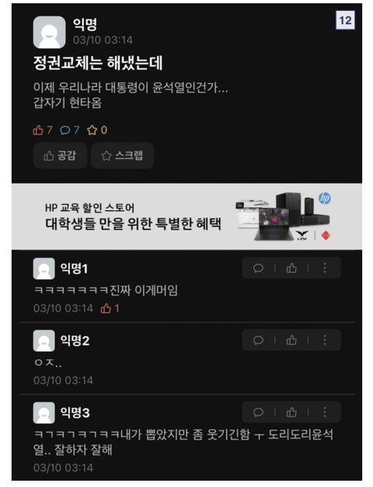Reply to 익명2's comment via speech bubble icon
373x487 pixels.
tap(258, 340)
